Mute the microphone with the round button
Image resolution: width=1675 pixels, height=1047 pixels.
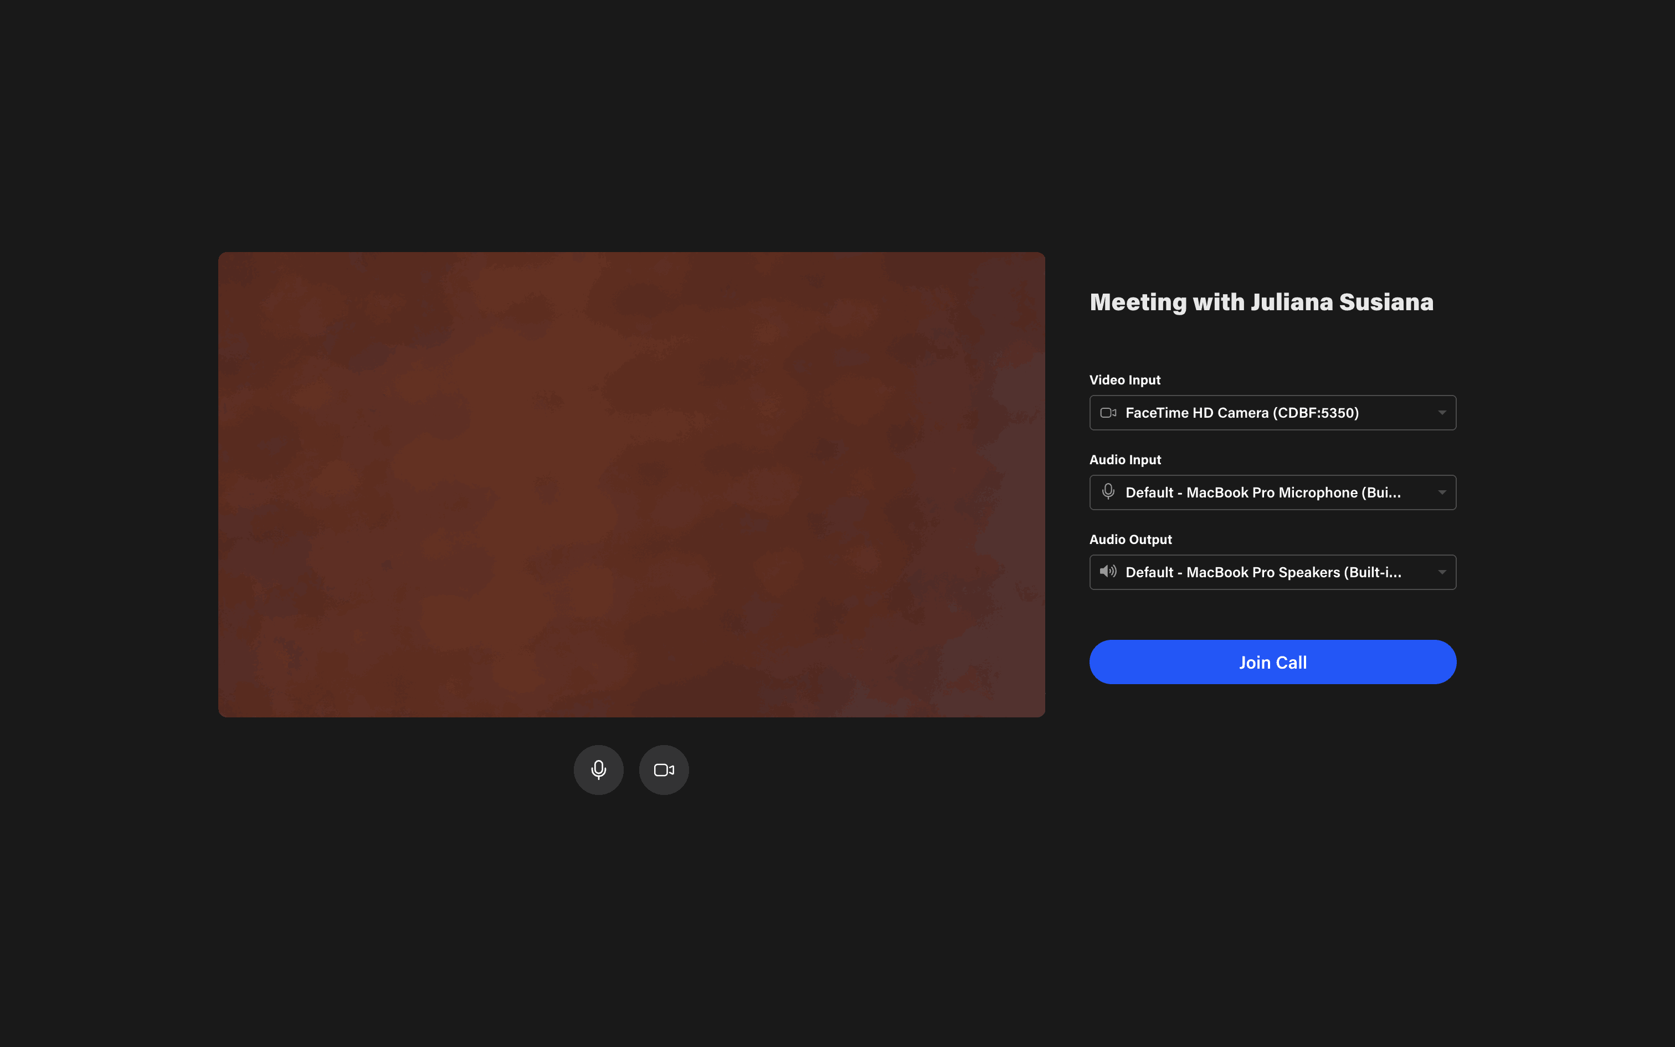(x=598, y=769)
